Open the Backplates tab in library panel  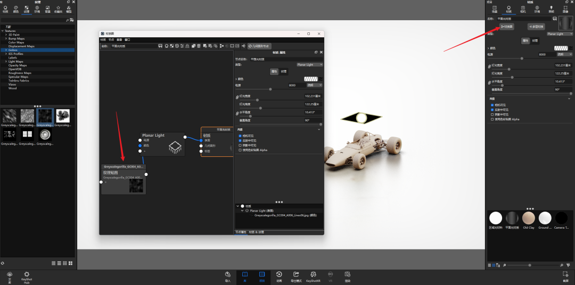pyautogui.click(x=48, y=9)
